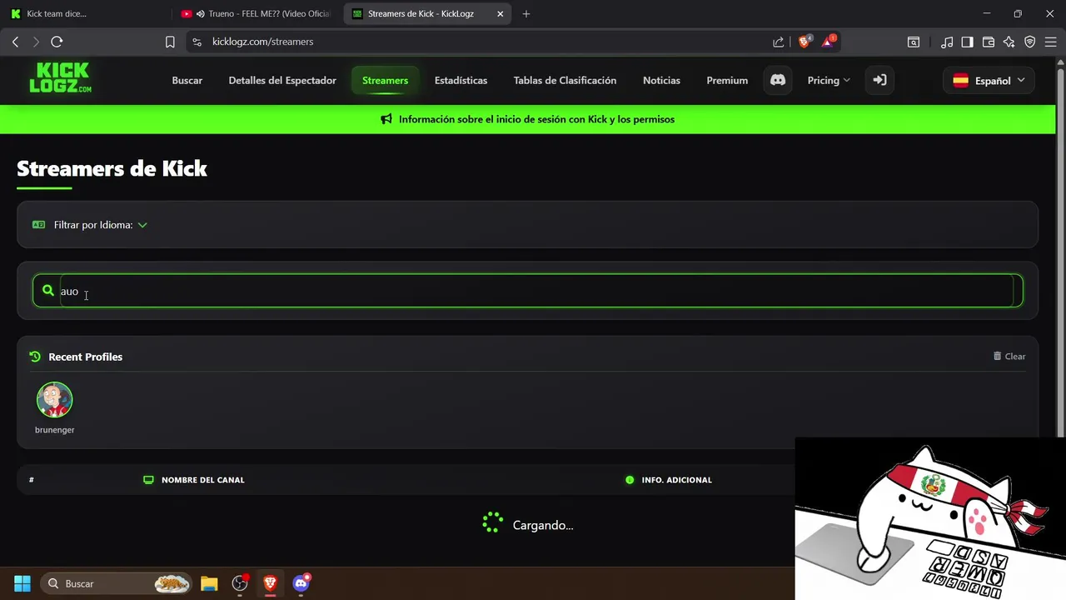Click the browser forward arrow
This screenshot has height=600, width=1066.
(35, 42)
